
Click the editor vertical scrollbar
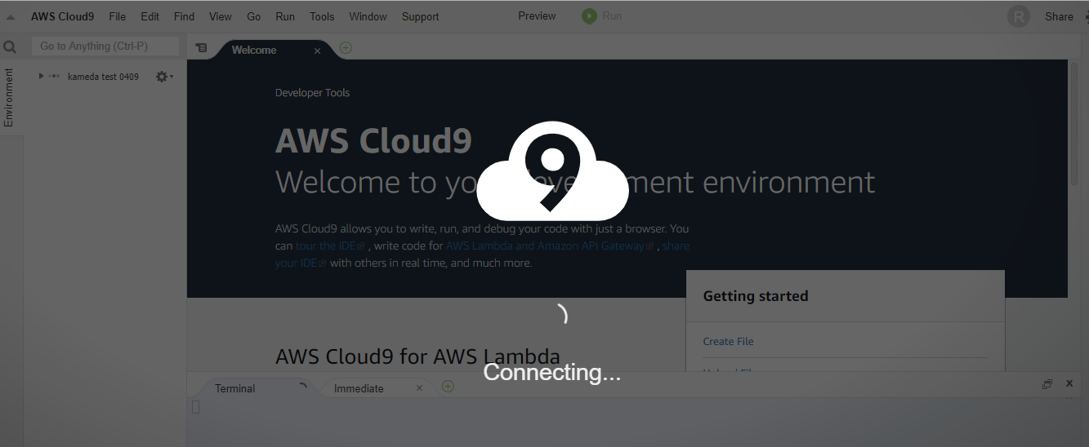[1074, 122]
